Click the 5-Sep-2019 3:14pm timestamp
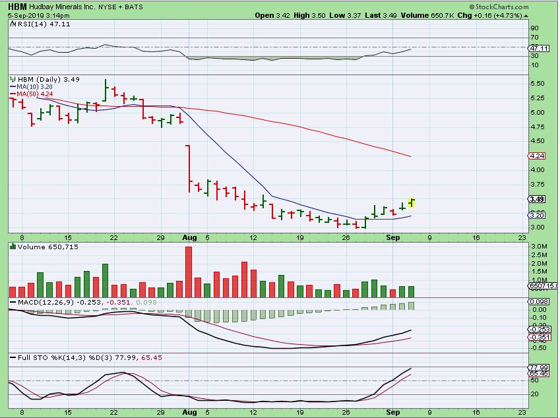This screenshot has width=560, height=418. (38, 16)
